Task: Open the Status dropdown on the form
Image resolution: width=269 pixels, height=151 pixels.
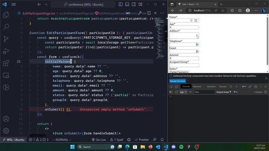Action: 179,72
